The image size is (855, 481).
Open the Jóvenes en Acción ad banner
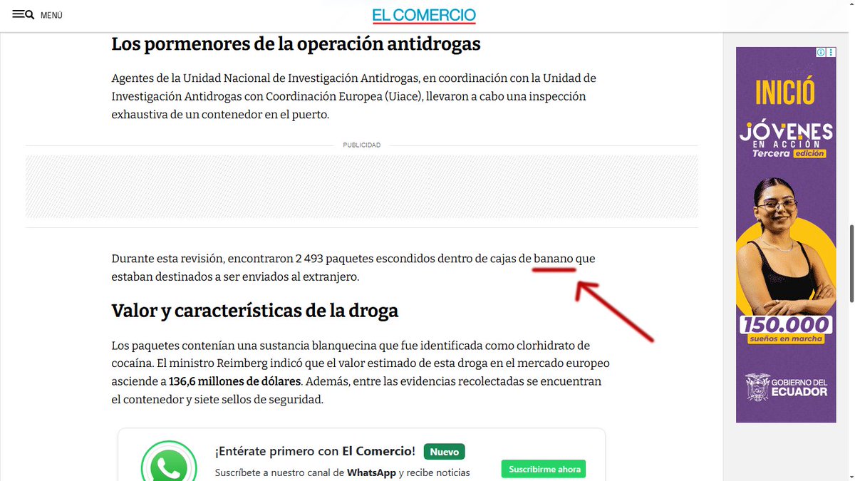tap(786, 234)
